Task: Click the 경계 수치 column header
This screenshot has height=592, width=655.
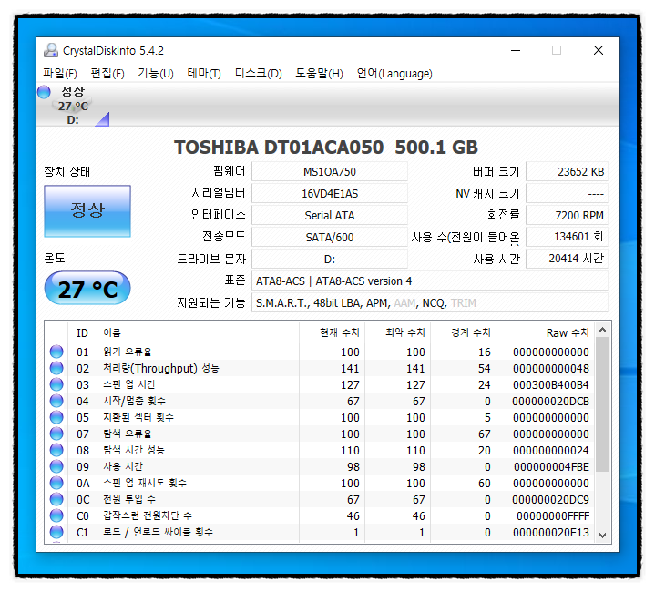Action: click(464, 332)
